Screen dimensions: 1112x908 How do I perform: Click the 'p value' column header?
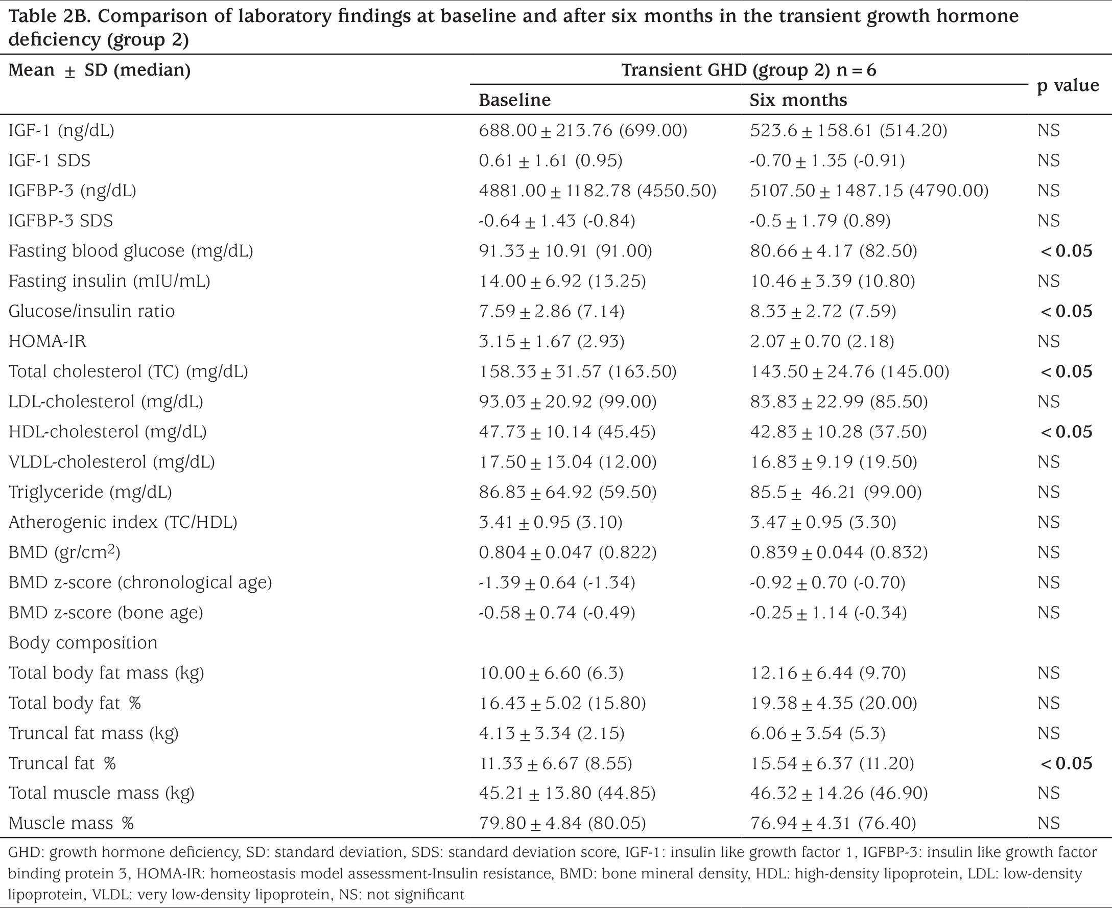tap(1068, 85)
